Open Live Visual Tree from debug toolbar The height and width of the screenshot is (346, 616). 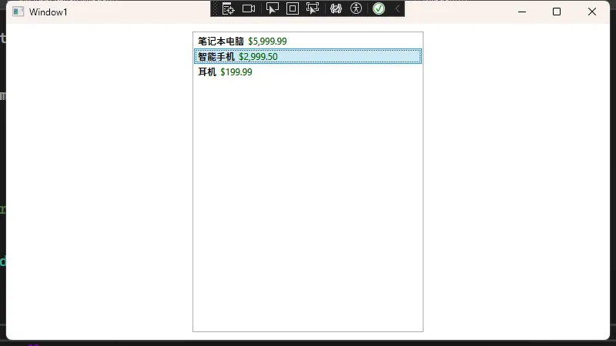[x=228, y=8]
